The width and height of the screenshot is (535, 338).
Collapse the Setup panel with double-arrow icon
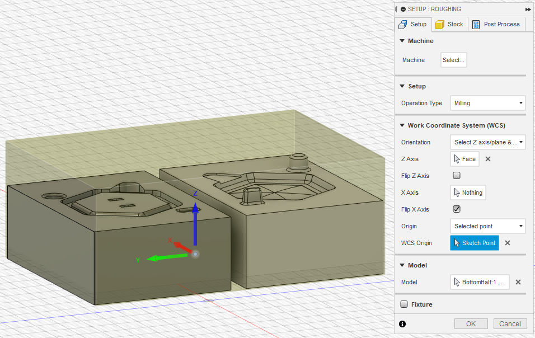tap(528, 10)
